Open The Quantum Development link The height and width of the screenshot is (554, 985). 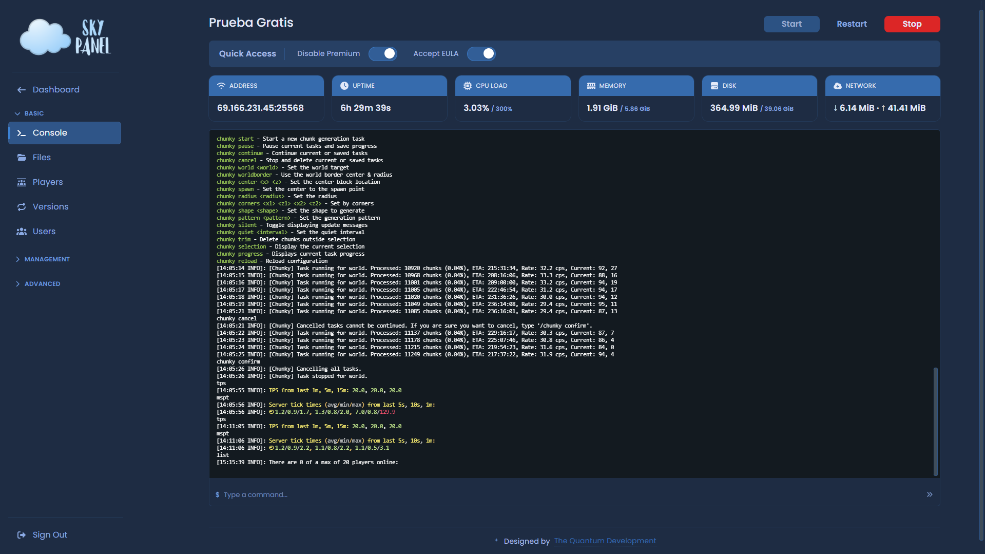tap(605, 541)
